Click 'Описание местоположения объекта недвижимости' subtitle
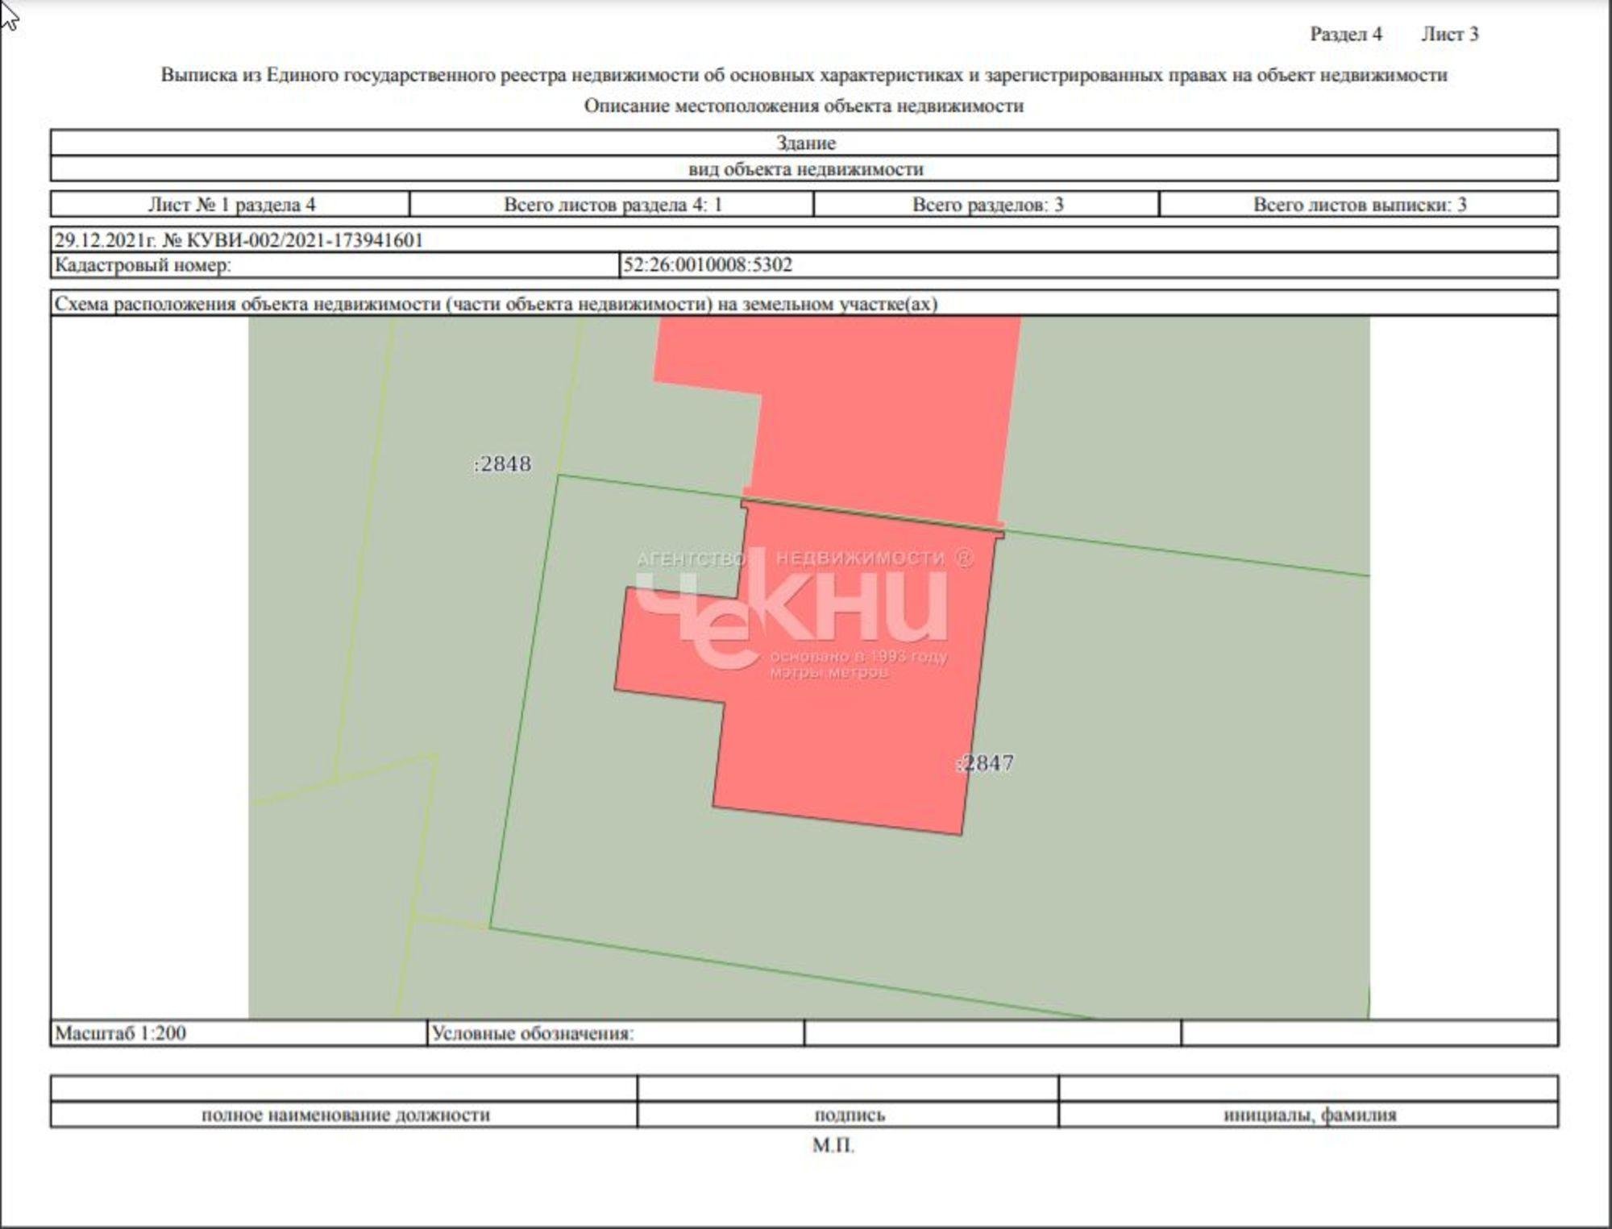 click(804, 106)
